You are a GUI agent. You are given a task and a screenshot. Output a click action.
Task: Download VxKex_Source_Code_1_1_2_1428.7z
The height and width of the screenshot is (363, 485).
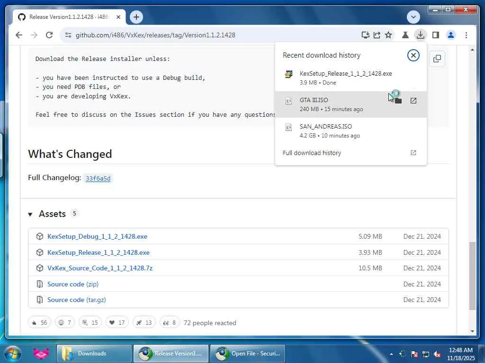tap(100, 268)
